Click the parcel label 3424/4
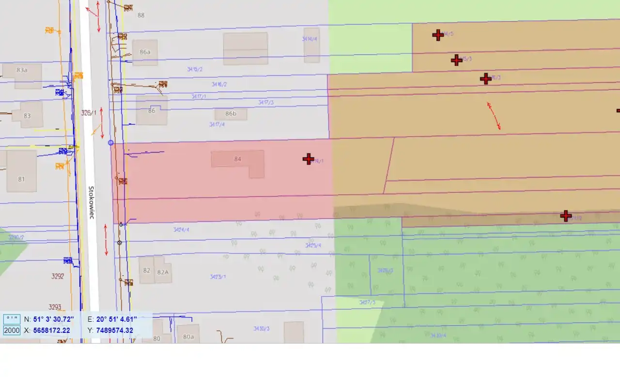The image size is (620, 377). pyautogui.click(x=181, y=230)
